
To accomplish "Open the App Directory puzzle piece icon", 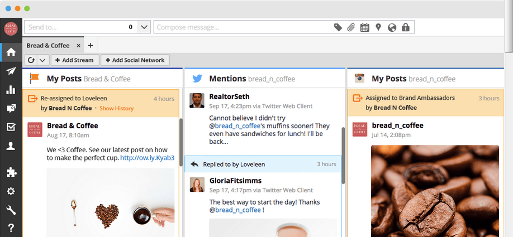I will click(11, 172).
